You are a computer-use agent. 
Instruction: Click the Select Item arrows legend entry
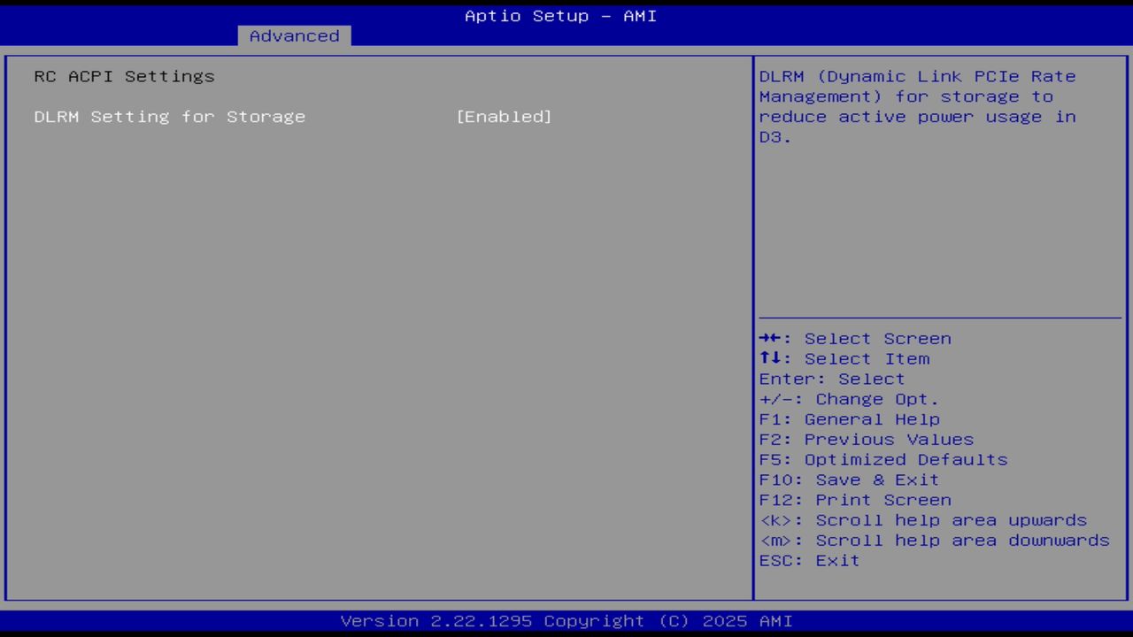coord(844,358)
